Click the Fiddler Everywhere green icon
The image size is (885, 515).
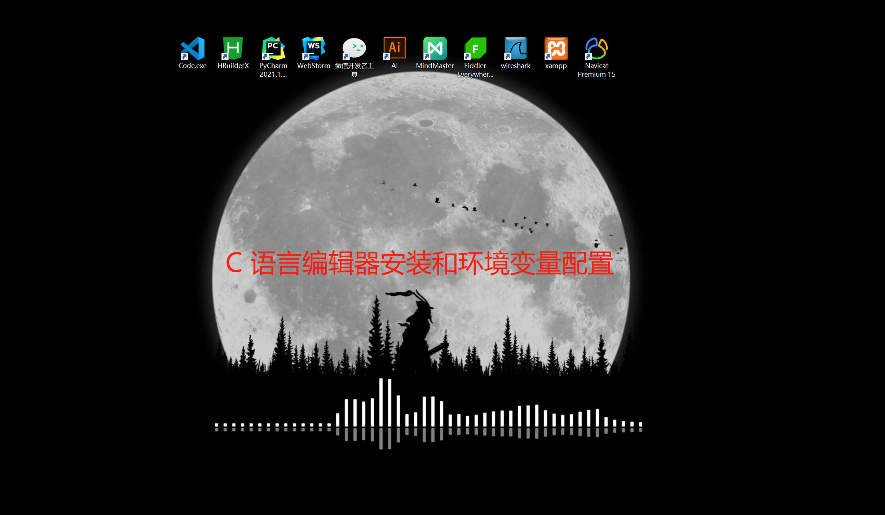tap(475, 49)
